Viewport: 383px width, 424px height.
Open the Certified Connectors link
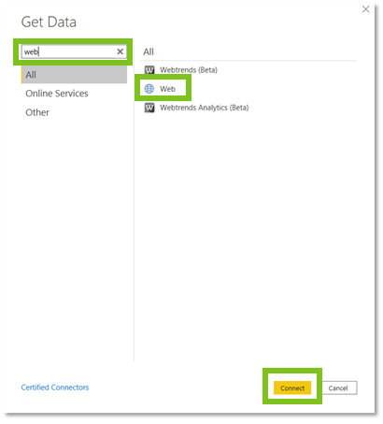pos(55,387)
